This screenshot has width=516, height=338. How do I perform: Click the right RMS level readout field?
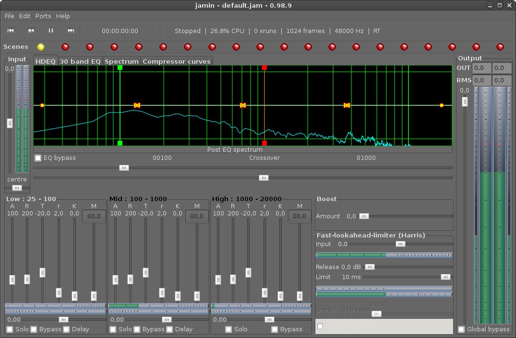502,80
